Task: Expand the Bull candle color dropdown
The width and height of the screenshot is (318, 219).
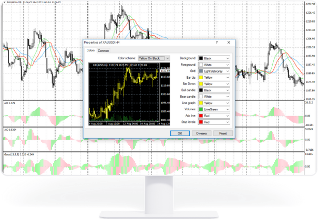Action: pos(214,90)
